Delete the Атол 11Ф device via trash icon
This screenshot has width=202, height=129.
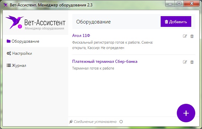coord(192,36)
